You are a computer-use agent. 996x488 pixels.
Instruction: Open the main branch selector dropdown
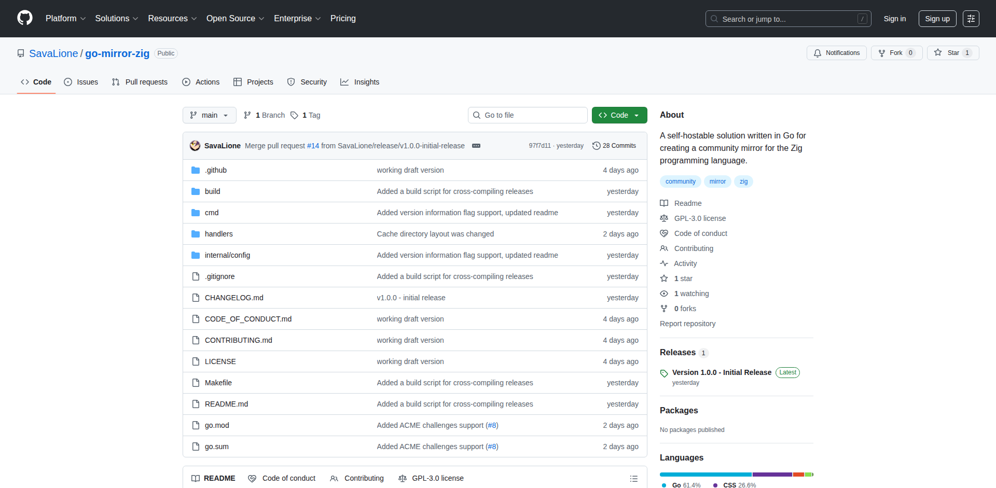(210, 115)
